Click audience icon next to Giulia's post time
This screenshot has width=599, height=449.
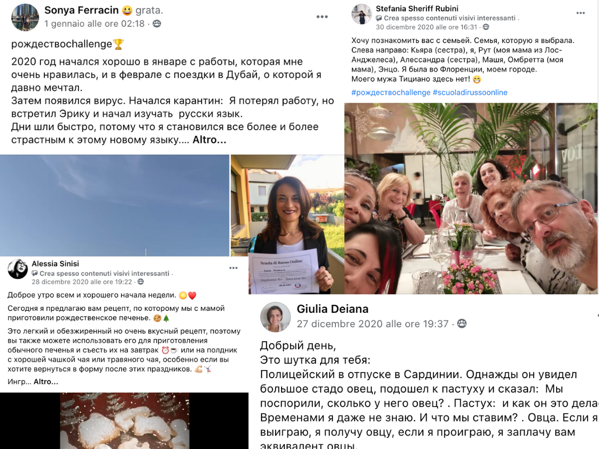pyautogui.click(x=462, y=324)
